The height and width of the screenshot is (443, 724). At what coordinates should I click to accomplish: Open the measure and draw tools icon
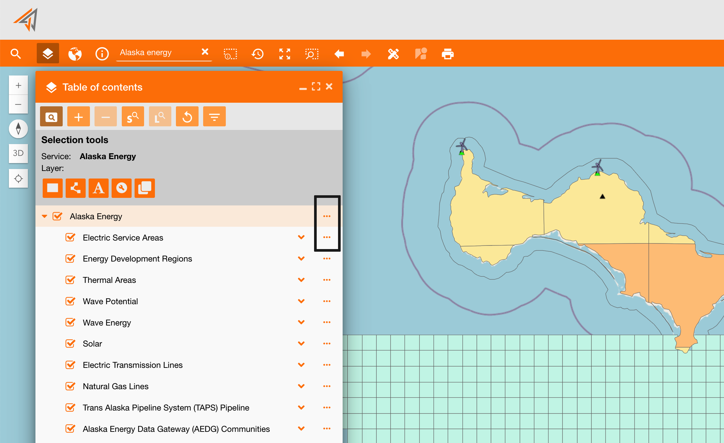pos(393,54)
